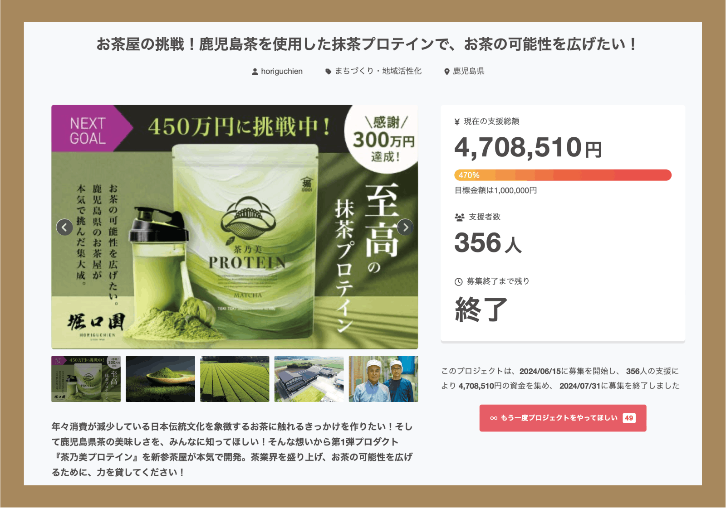The image size is (726, 508).
Task: Select the two men portrait thumbnail
Action: tap(383, 379)
